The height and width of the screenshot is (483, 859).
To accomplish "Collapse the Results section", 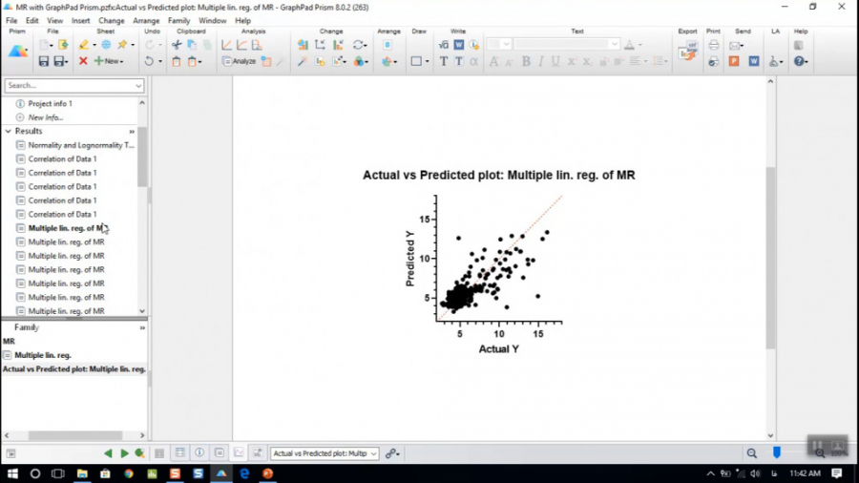I will coord(8,132).
